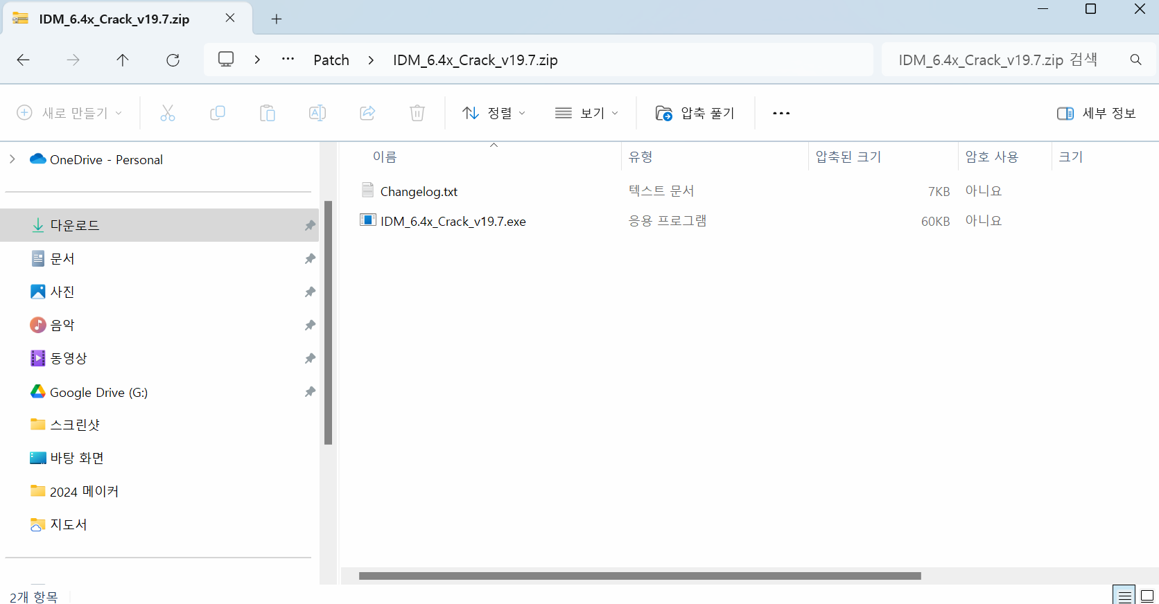
Task: Click the This PC monitor icon in address bar
Action: [x=226, y=60]
